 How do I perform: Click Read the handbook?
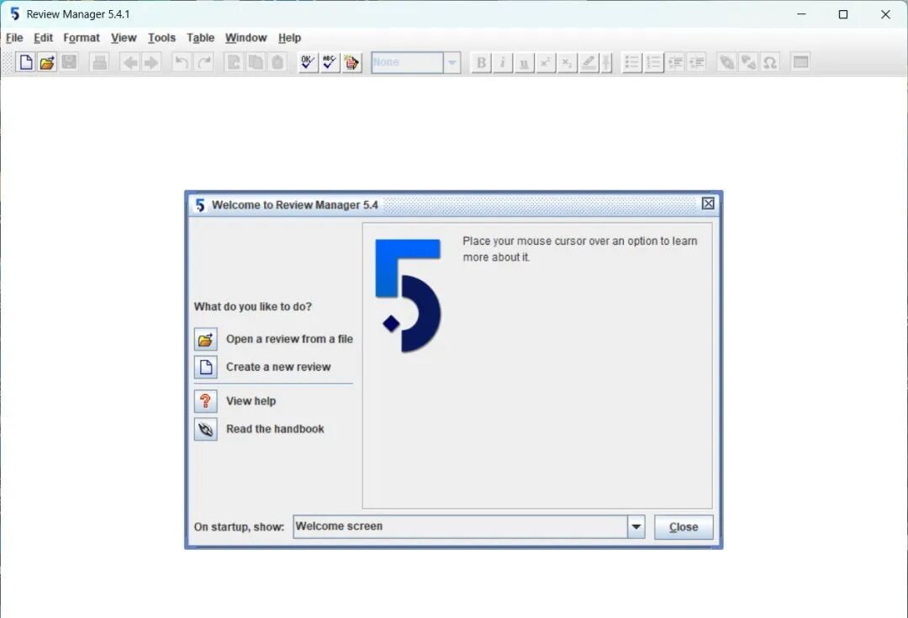(x=259, y=429)
